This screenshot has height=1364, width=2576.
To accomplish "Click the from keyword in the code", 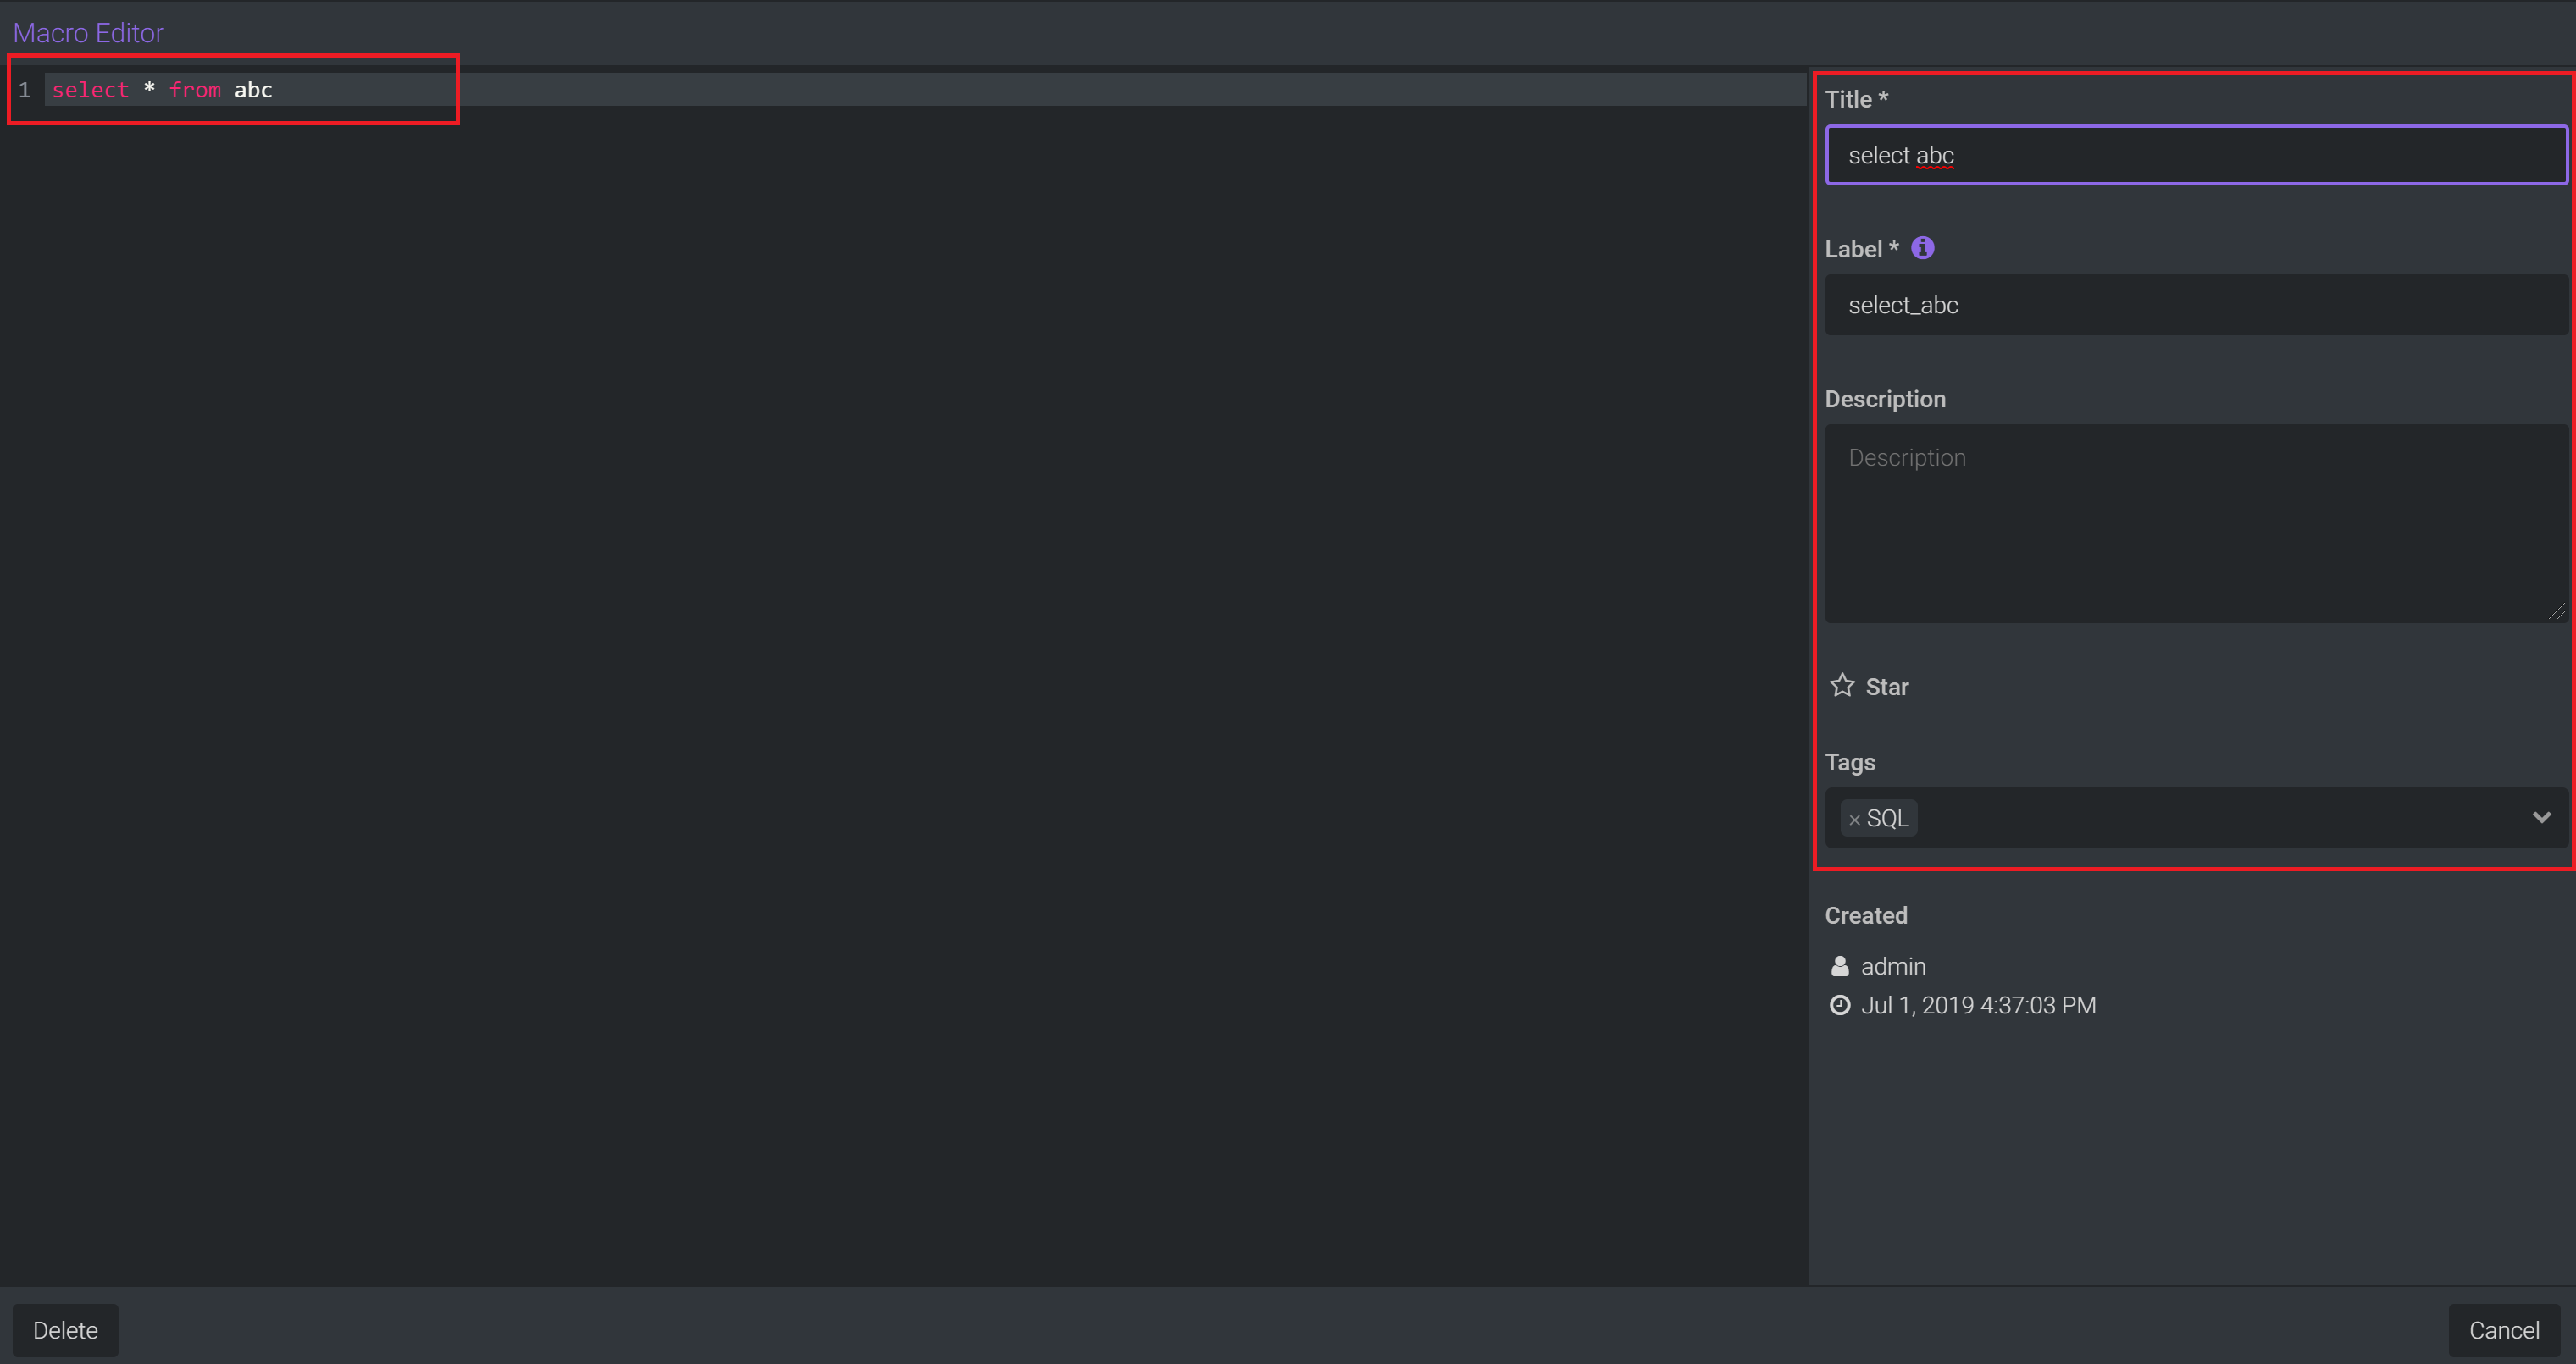I will [x=195, y=90].
